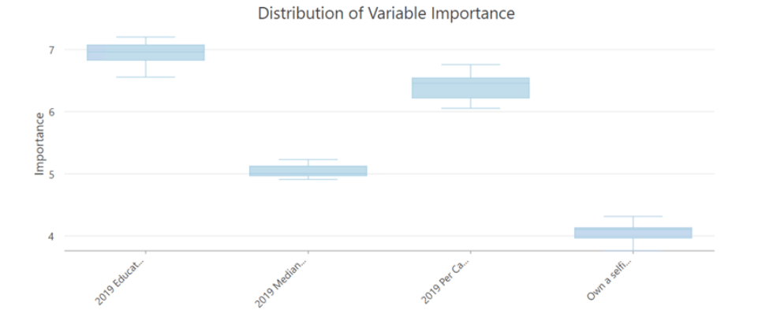Viewport: 762px width, 325px height.
Task: Select the 2019 Educat... box in the plot
Action: point(146,53)
